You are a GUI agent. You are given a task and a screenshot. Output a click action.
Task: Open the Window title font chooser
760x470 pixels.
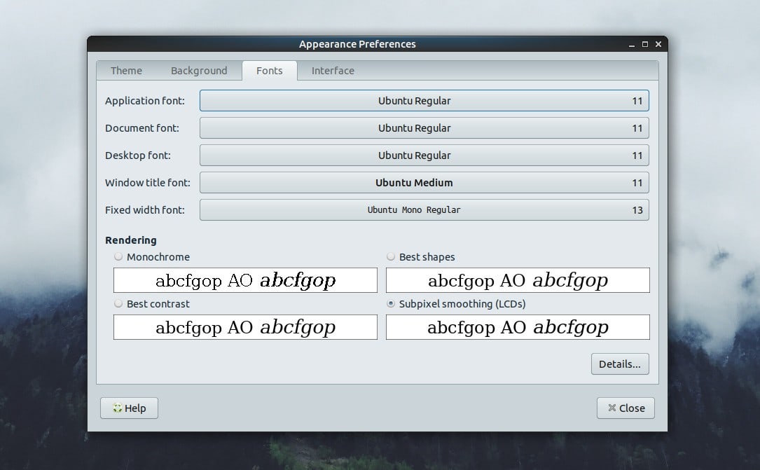click(x=424, y=183)
